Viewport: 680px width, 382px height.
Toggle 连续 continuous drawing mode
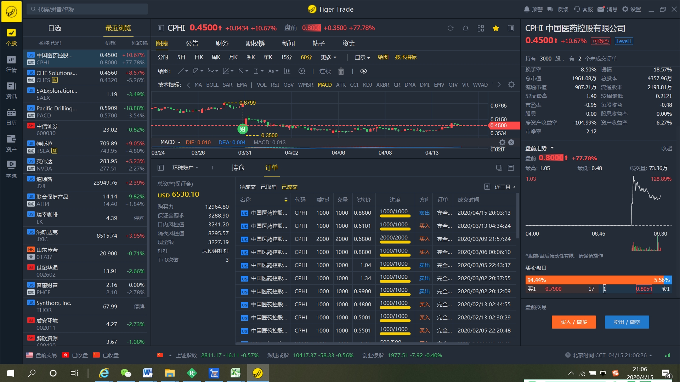point(325,71)
